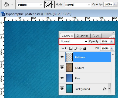118x98 pixels.
Task: Select the Texture layer name
Action: (79, 68)
